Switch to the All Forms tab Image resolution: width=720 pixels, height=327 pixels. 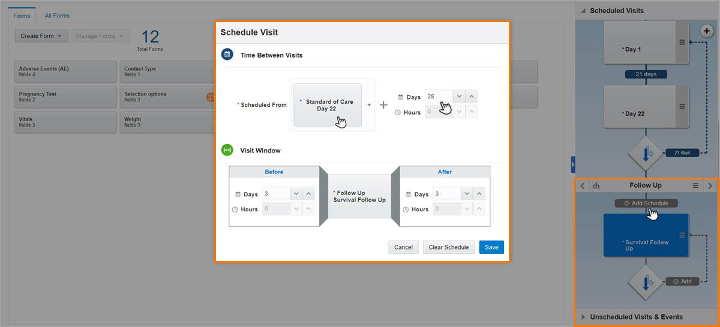(57, 16)
